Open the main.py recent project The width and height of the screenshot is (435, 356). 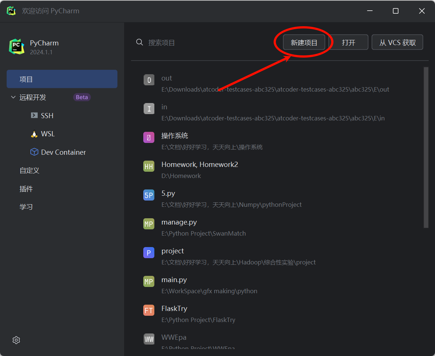click(x=277, y=285)
